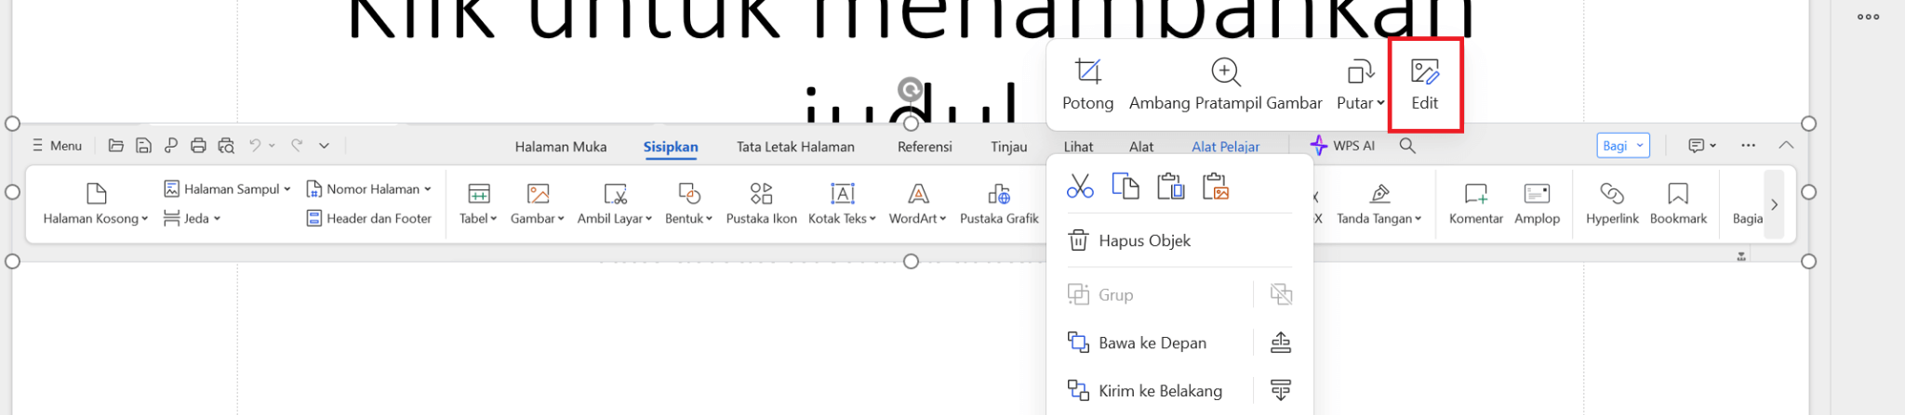Collapse the ribbon with the up chevron
The height and width of the screenshot is (415, 1905).
click(1786, 146)
